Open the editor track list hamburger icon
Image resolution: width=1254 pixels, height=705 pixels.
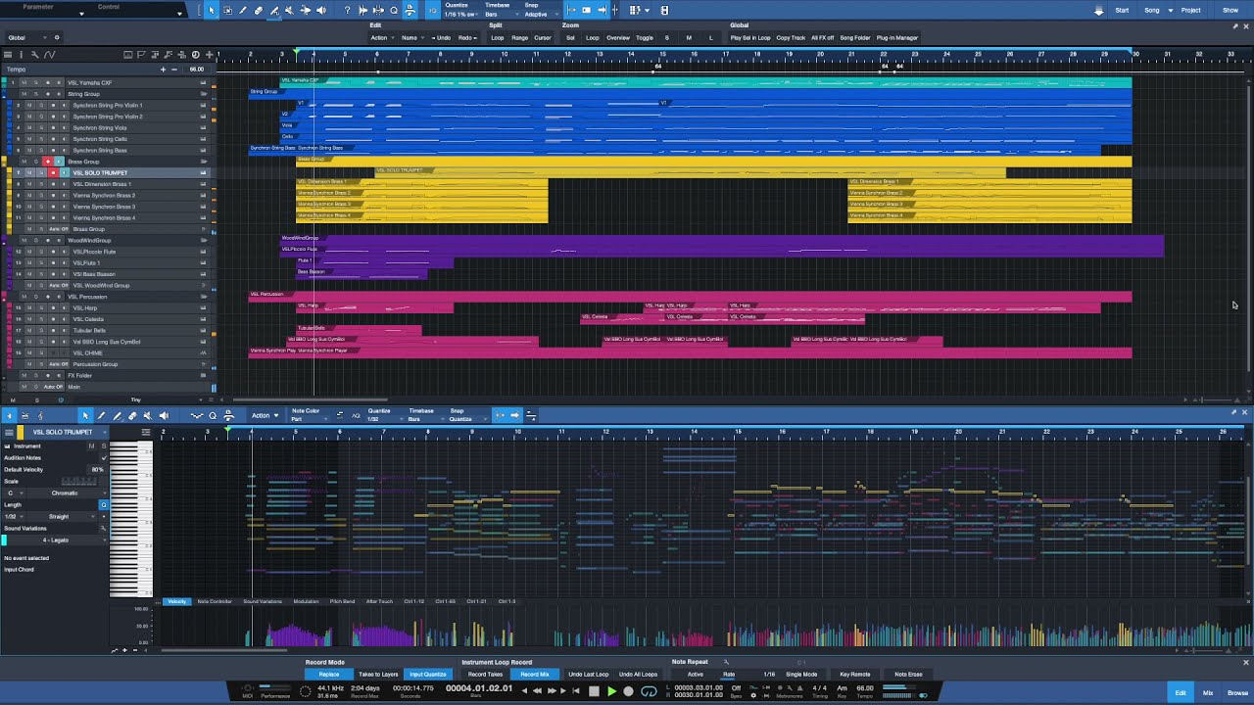tap(9, 432)
